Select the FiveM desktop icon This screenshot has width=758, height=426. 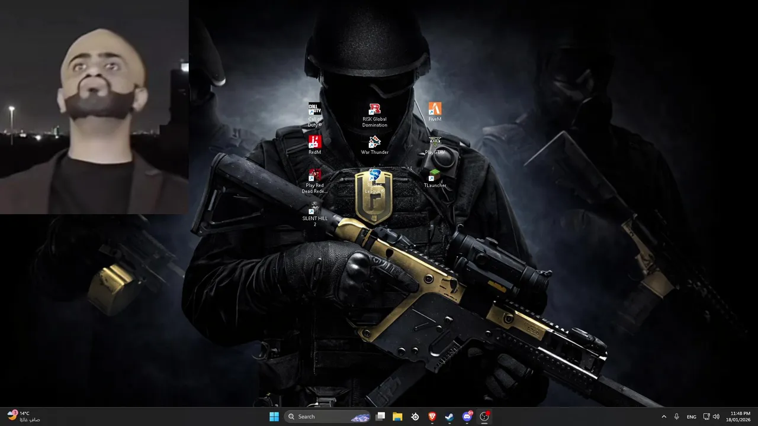(435, 112)
